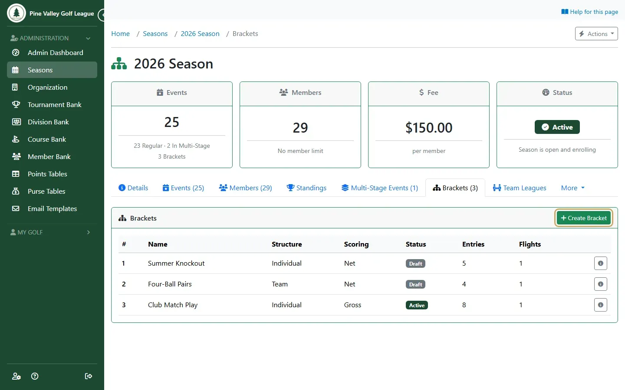Switch to the Events (25) tab
Viewport: 625px width, 390px height.
coord(183,188)
